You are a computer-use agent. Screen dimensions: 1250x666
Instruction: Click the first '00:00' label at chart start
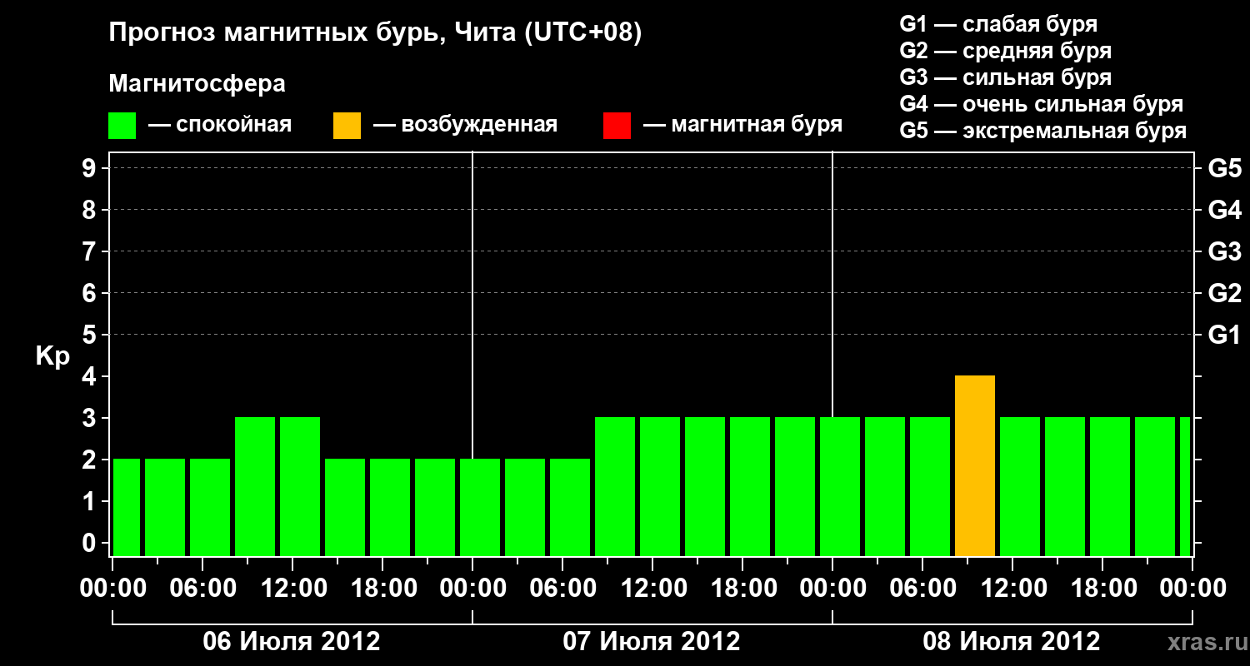click(113, 589)
